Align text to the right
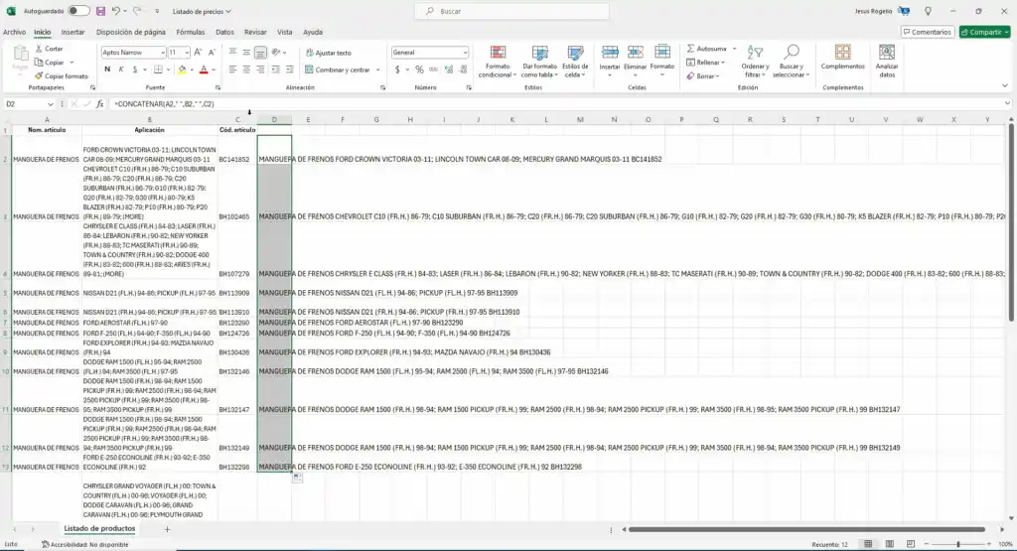The image size is (1017, 551). tap(260, 69)
